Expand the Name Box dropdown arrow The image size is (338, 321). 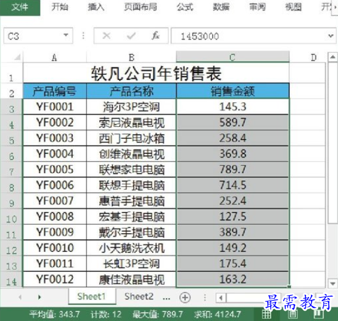(66, 35)
